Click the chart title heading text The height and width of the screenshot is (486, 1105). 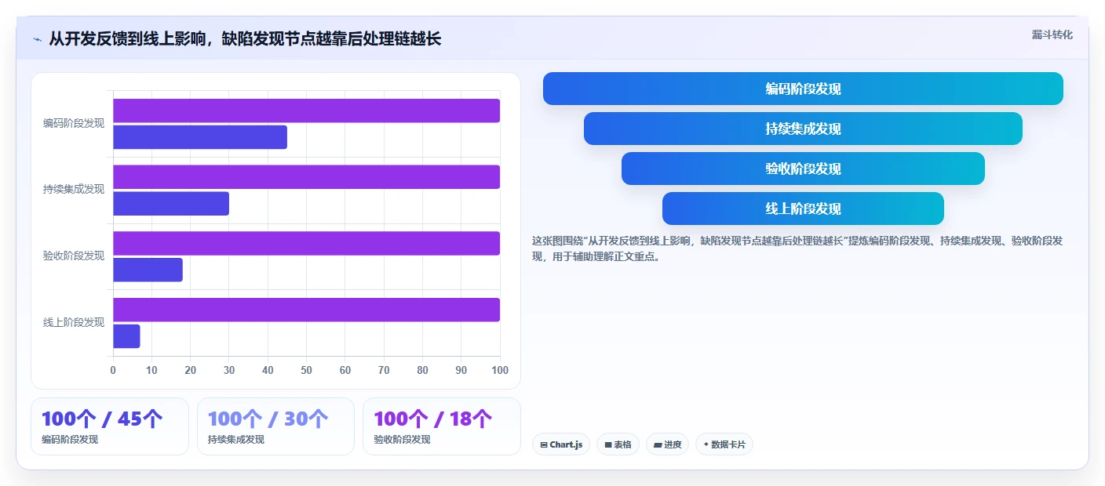245,39
